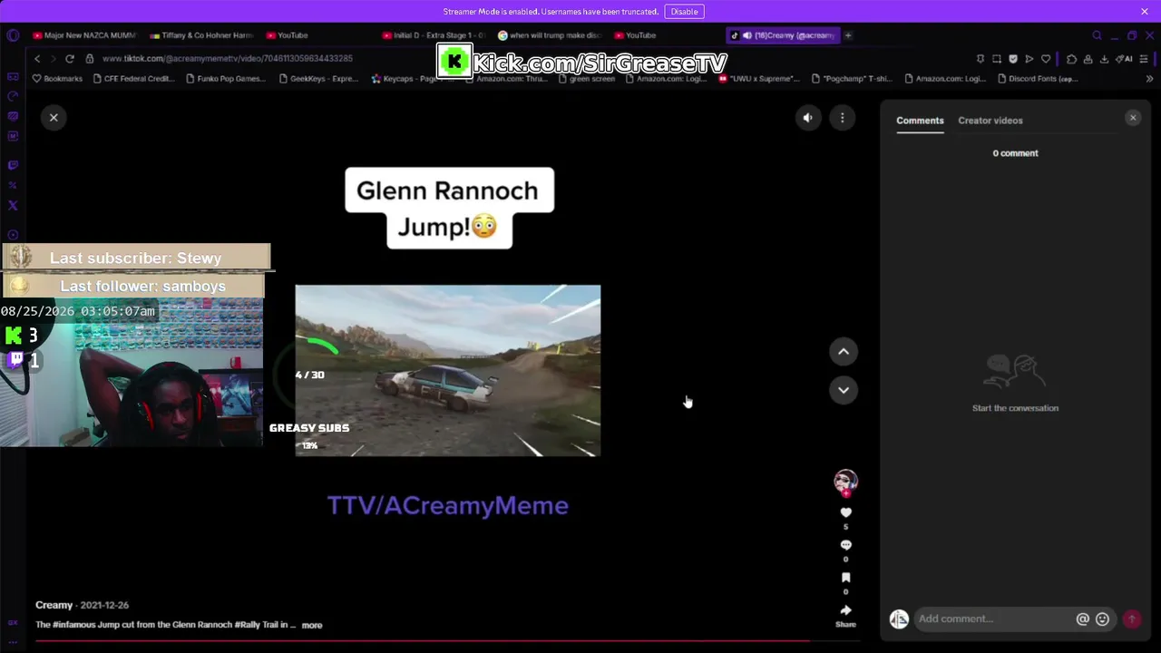This screenshot has width=1161, height=653.
Task: Open the browser account profile icon
Action: pos(1088,59)
